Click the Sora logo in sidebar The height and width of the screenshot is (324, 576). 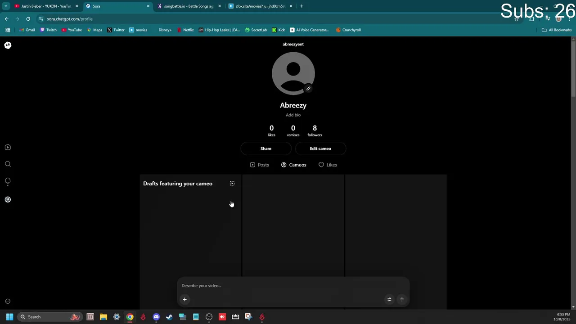8,45
